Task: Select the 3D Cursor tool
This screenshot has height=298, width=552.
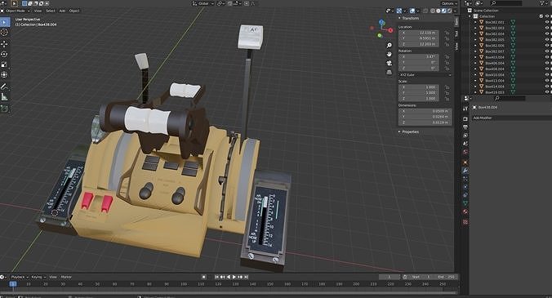Action: coord(5,33)
